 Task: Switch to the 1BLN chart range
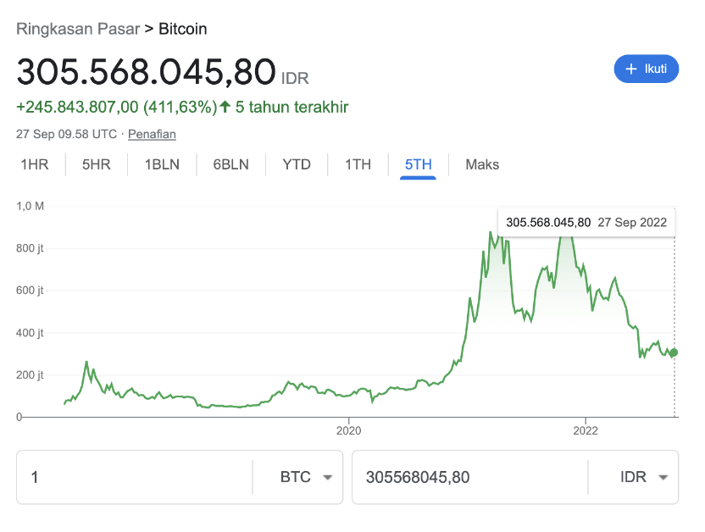click(162, 164)
